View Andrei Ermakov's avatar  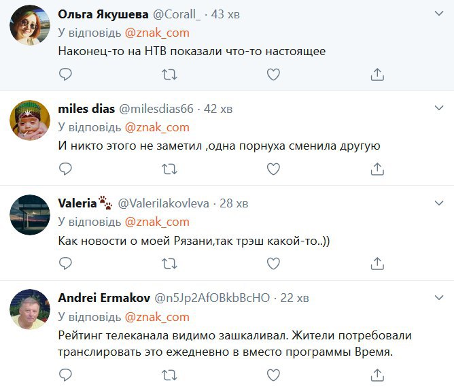click(x=30, y=309)
